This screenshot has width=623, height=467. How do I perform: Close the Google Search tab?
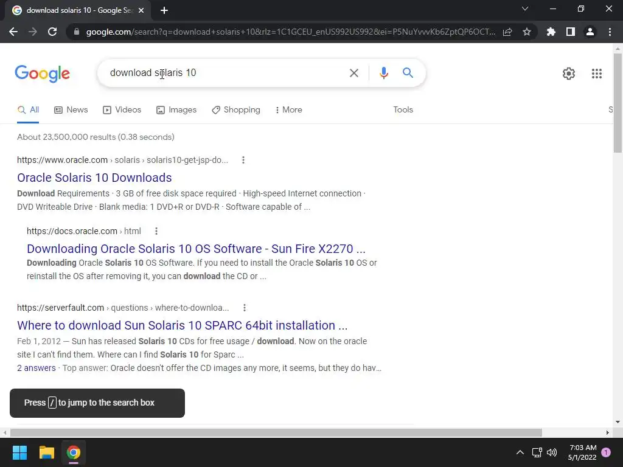tap(141, 10)
